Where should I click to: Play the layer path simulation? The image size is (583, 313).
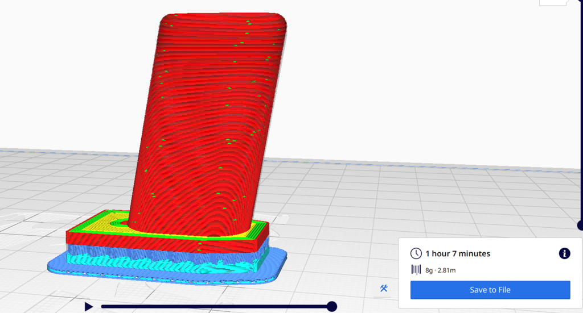[89, 307]
